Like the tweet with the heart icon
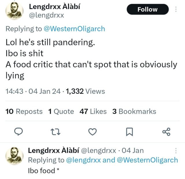Screen dimensions: 185x179 coord(92,132)
